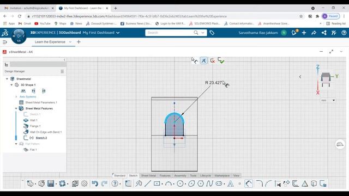Click the tree view icon above Design Manager
The height and width of the screenshot is (196, 349).
6,65
